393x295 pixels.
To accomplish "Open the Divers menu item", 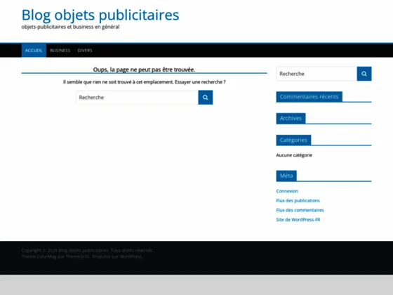I will coord(85,51).
